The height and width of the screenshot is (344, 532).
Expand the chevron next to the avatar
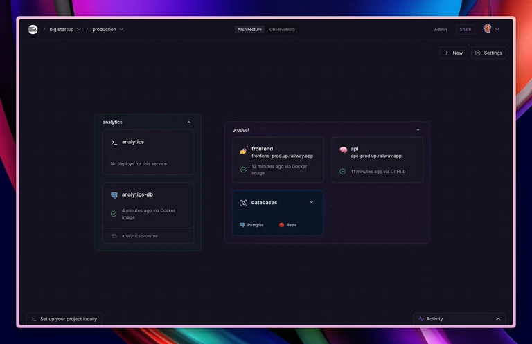coord(497,30)
